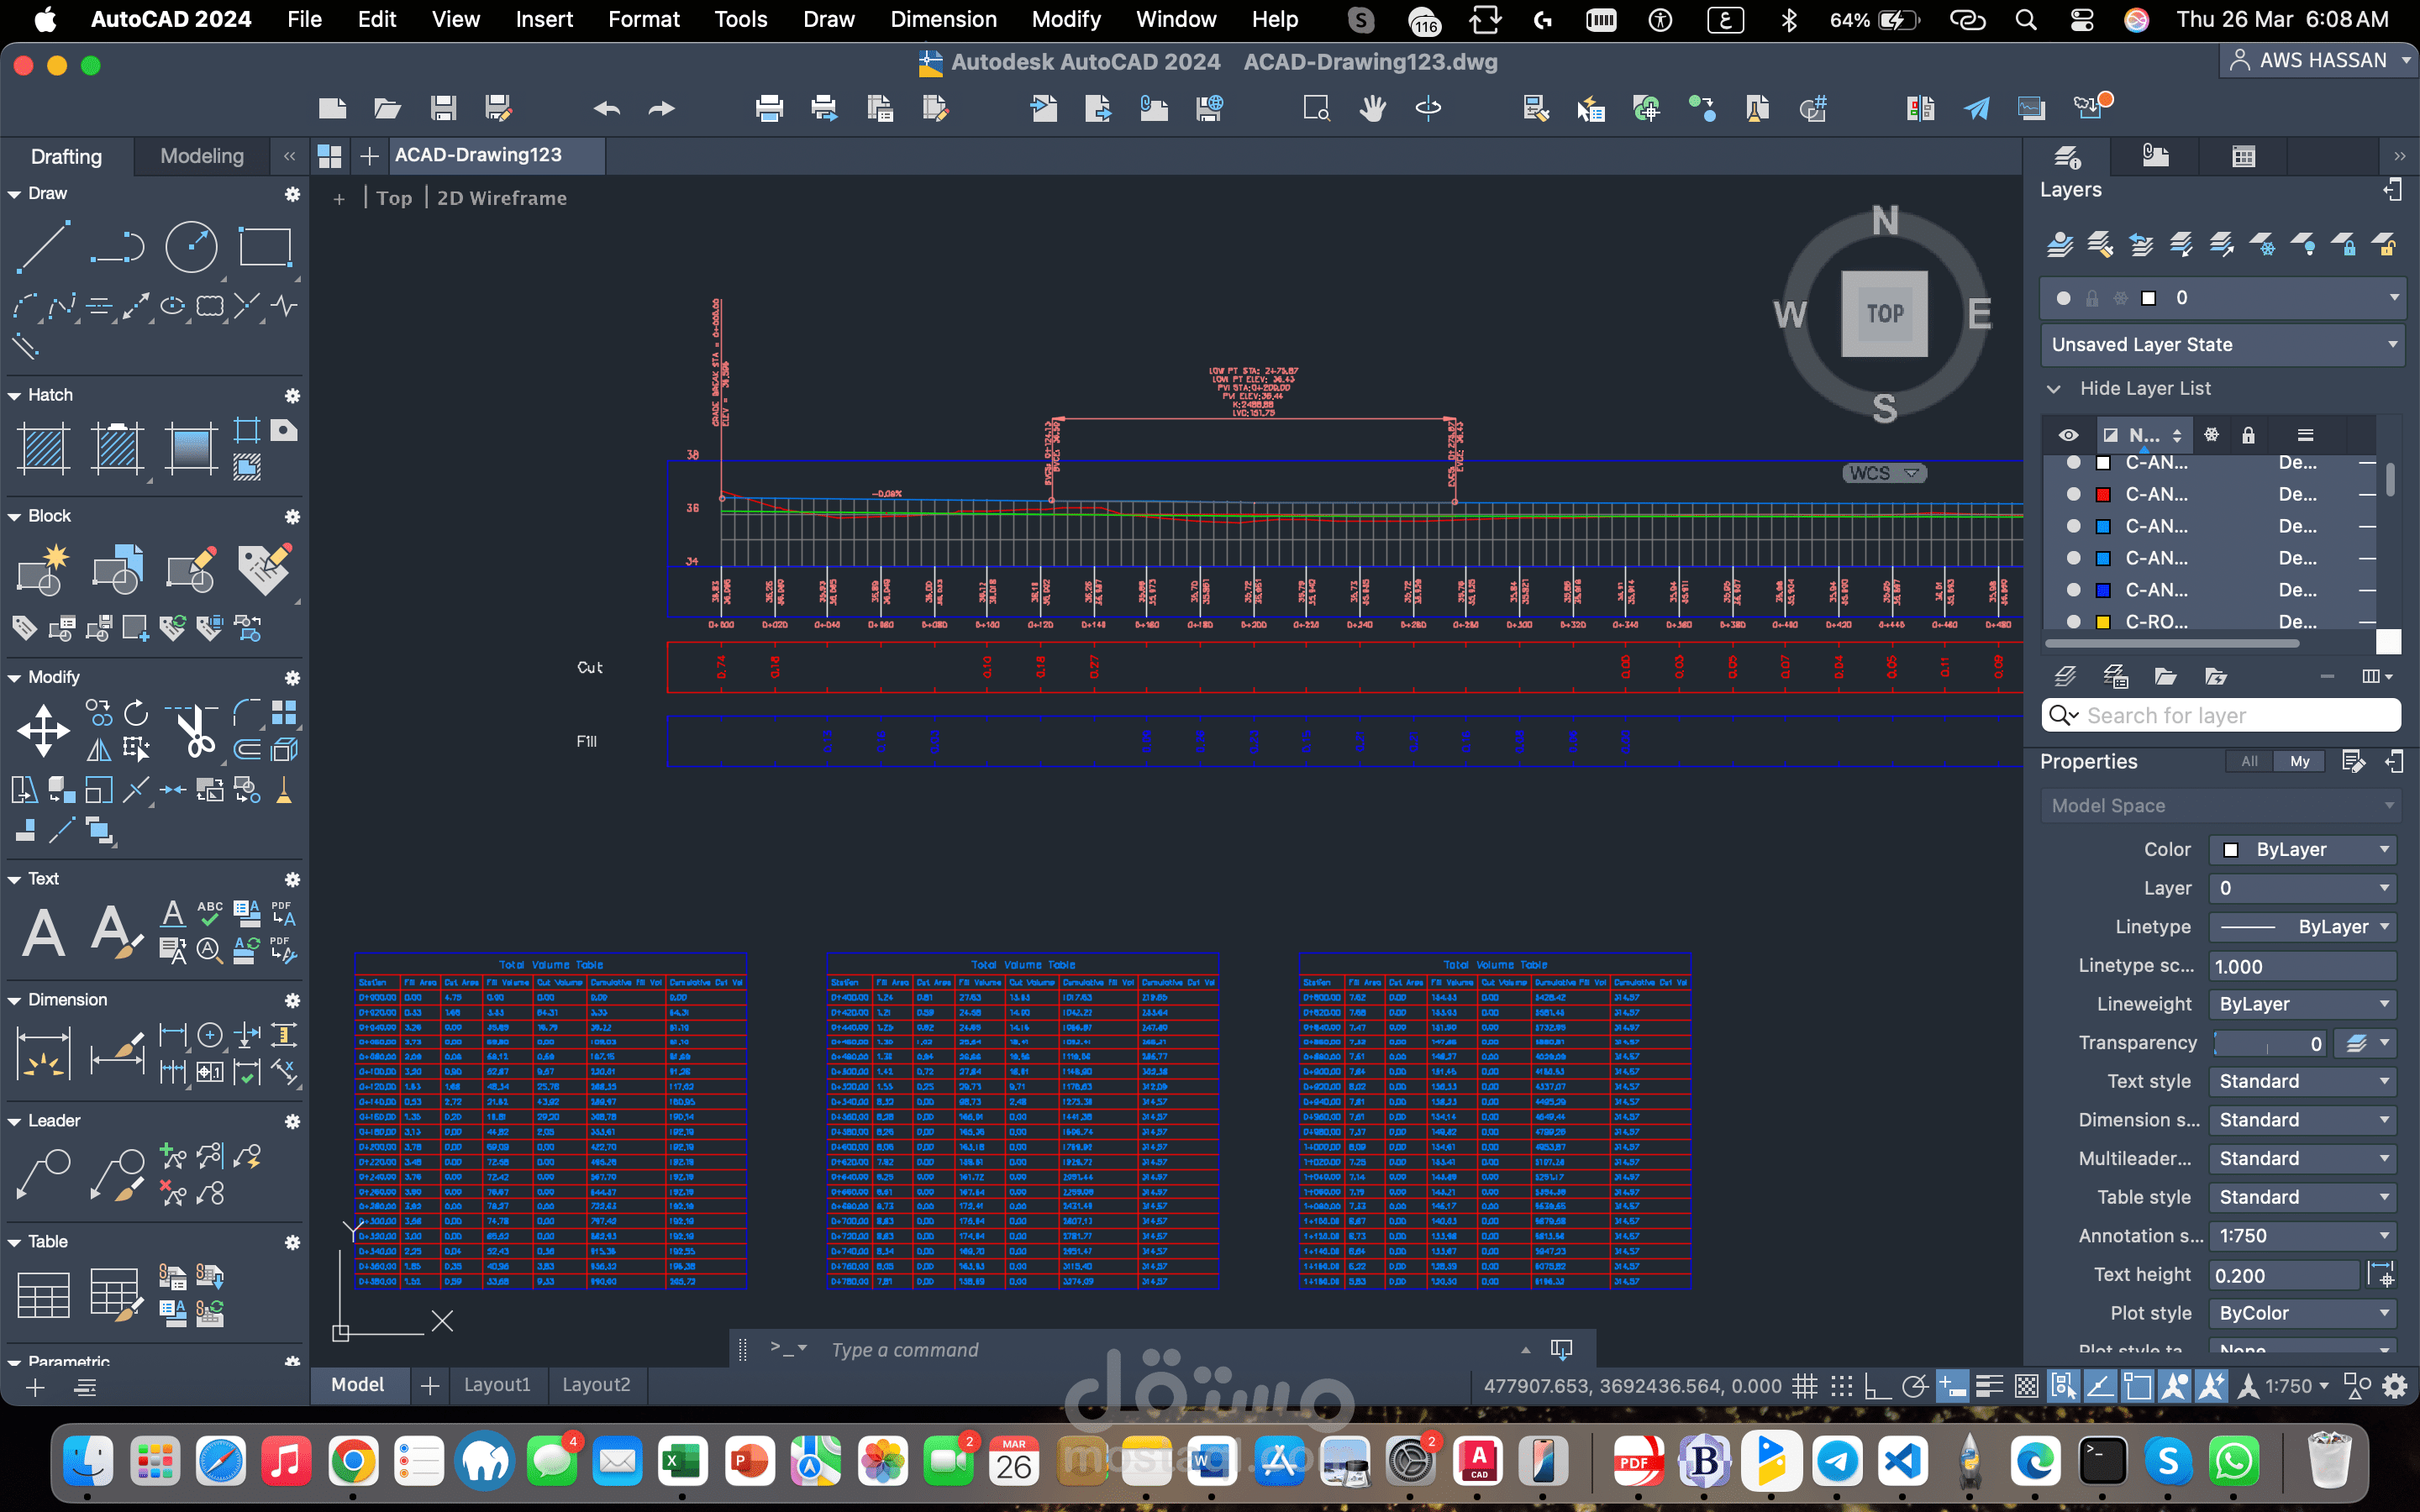This screenshot has height=1512, width=2420.
Task: Click the red C-AN layer color swatch
Action: [2102, 495]
